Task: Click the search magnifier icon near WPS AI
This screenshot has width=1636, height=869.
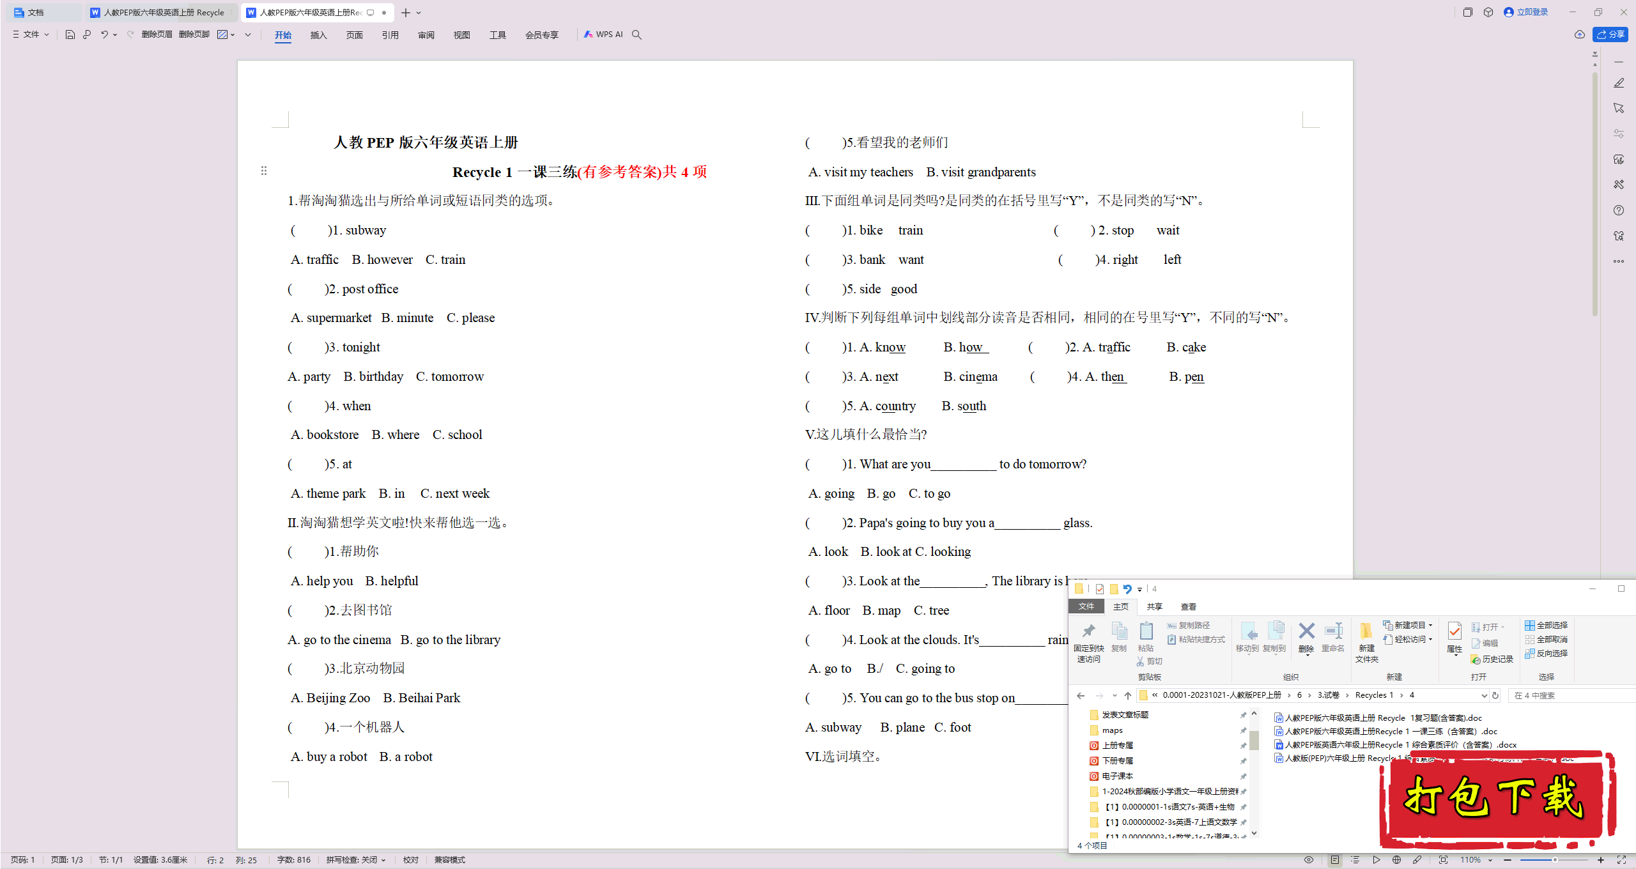Action: (x=637, y=35)
